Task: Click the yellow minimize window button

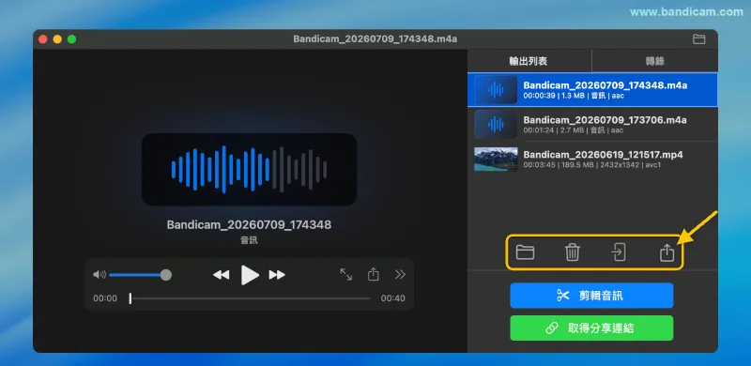Action: point(57,39)
